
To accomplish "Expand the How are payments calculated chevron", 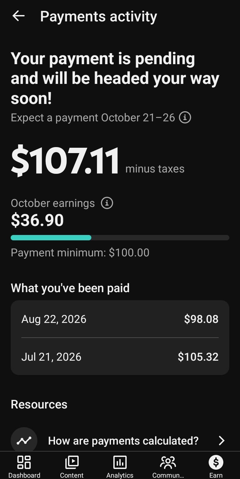I will (222, 441).
